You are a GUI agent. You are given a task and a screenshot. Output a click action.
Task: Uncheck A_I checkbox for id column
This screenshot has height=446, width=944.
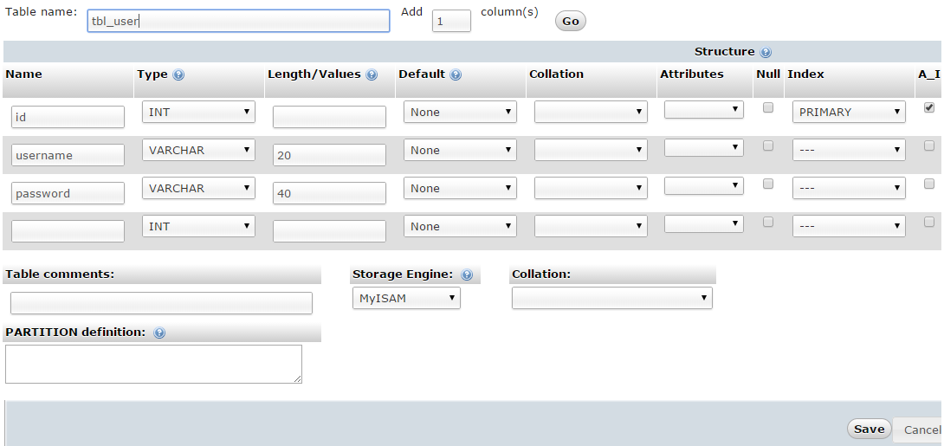tap(929, 107)
